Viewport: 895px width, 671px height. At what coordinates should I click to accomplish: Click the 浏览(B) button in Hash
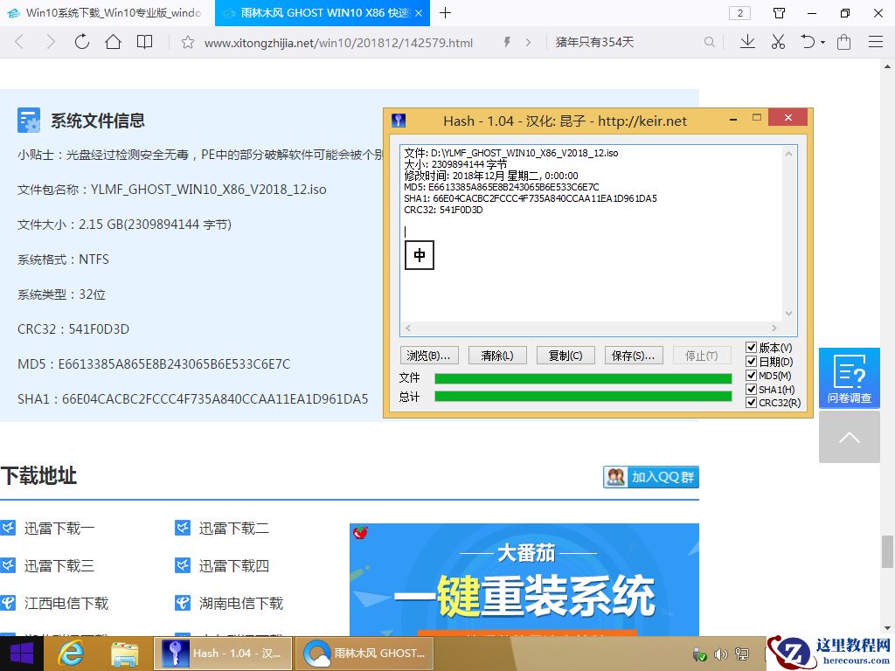coord(428,355)
